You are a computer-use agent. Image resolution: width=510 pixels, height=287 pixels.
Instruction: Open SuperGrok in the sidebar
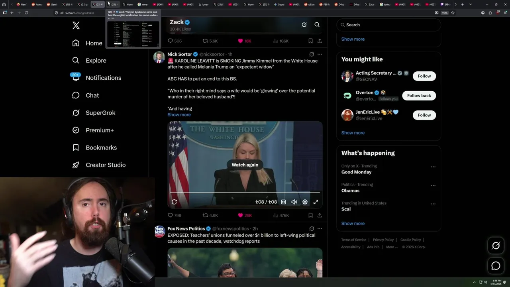click(94, 113)
